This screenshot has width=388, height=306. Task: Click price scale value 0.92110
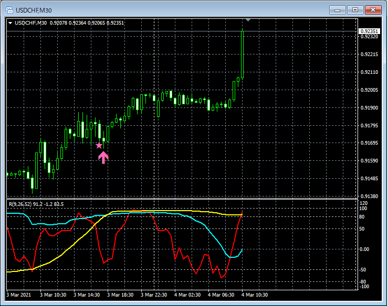(x=370, y=72)
